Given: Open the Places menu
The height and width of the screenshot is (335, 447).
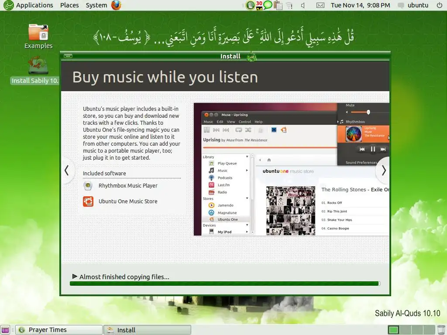Looking at the screenshot, I should [69, 5].
